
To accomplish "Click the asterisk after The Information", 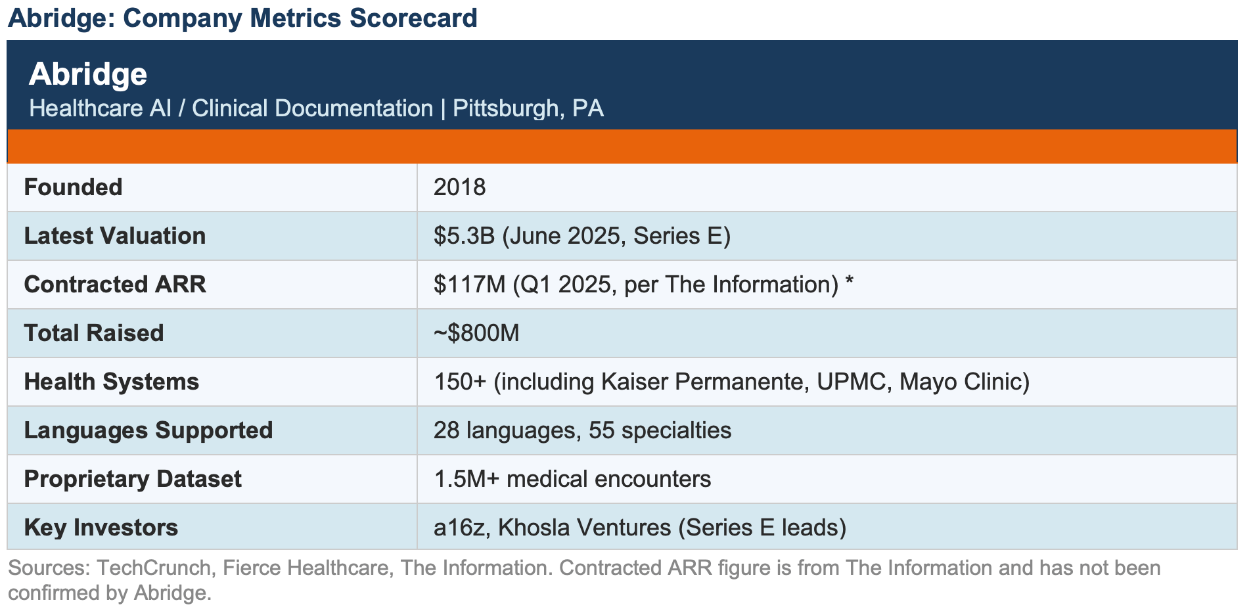I will tap(849, 283).
